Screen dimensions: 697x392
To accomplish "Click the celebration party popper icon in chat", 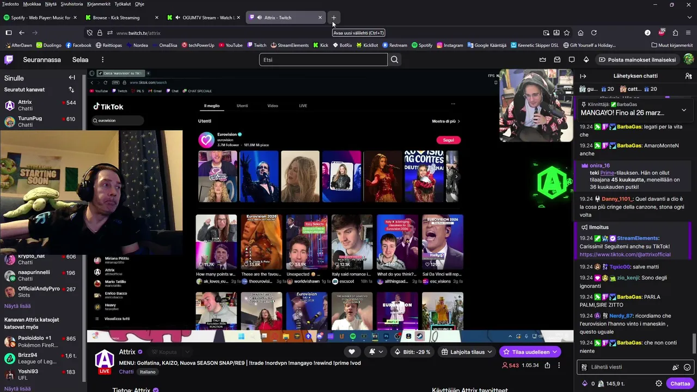I will pos(676,367).
